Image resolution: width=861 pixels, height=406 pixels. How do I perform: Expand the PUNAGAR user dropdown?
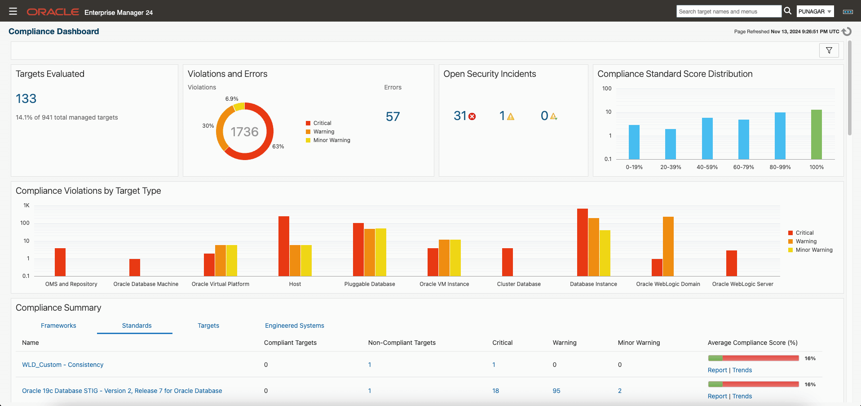point(815,12)
